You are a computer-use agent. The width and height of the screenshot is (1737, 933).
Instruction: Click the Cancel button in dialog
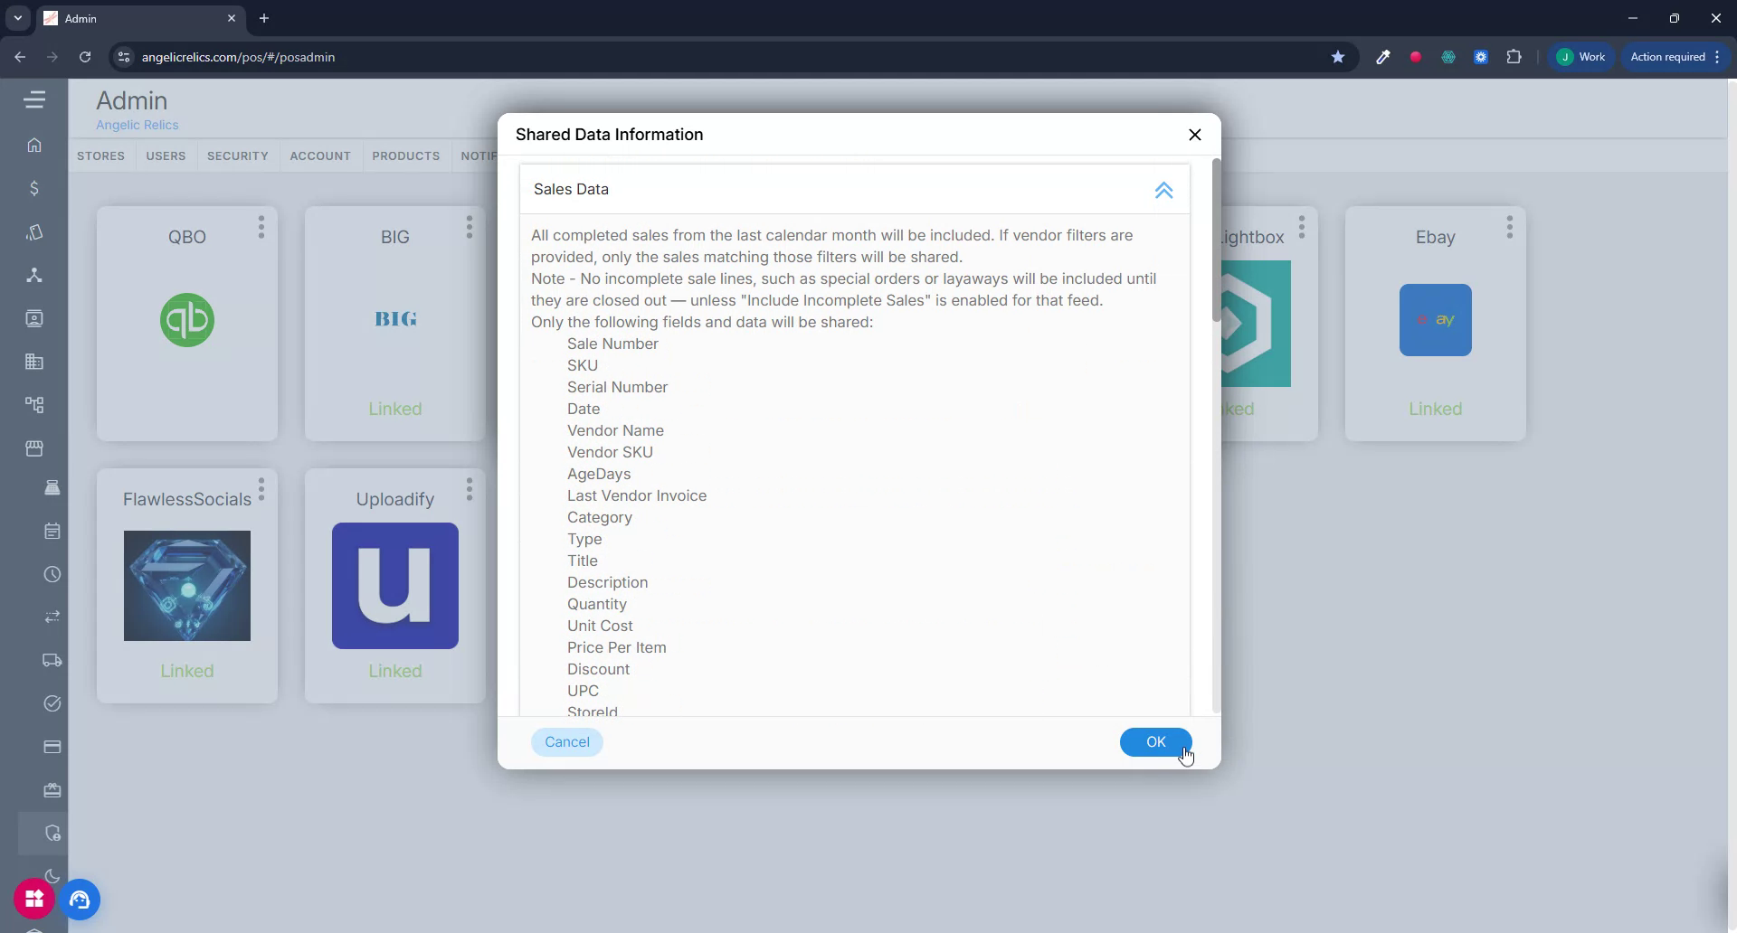point(567,742)
